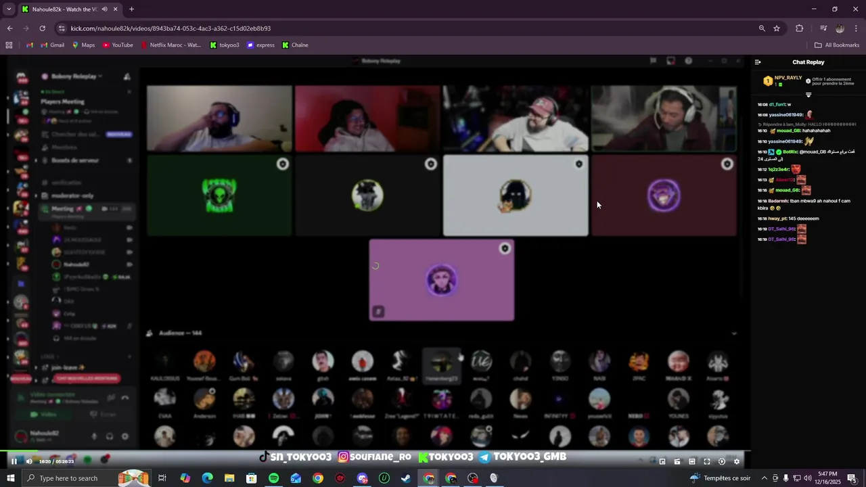Open Maps bookmark
Viewport: 866px width, 487px height.
click(x=83, y=45)
